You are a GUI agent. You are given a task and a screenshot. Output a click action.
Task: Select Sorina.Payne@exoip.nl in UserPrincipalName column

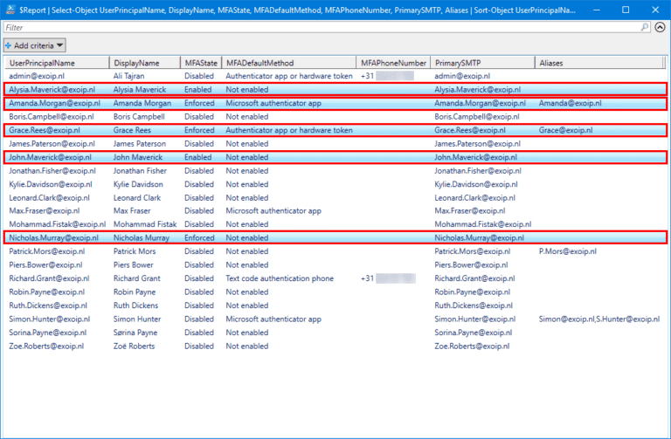click(x=47, y=333)
